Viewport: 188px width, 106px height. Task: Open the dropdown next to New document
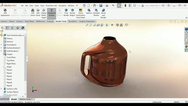(91, 6)
